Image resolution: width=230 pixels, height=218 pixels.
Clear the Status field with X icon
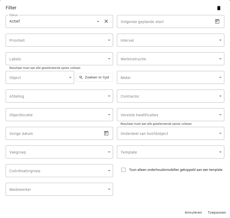[106, 21]
